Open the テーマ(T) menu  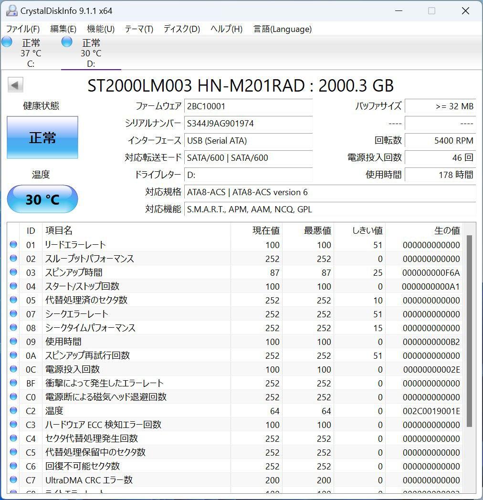[139, 29]
